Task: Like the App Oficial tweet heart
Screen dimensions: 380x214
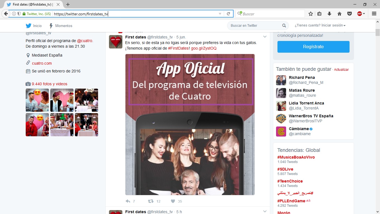Action: [173, 201]
